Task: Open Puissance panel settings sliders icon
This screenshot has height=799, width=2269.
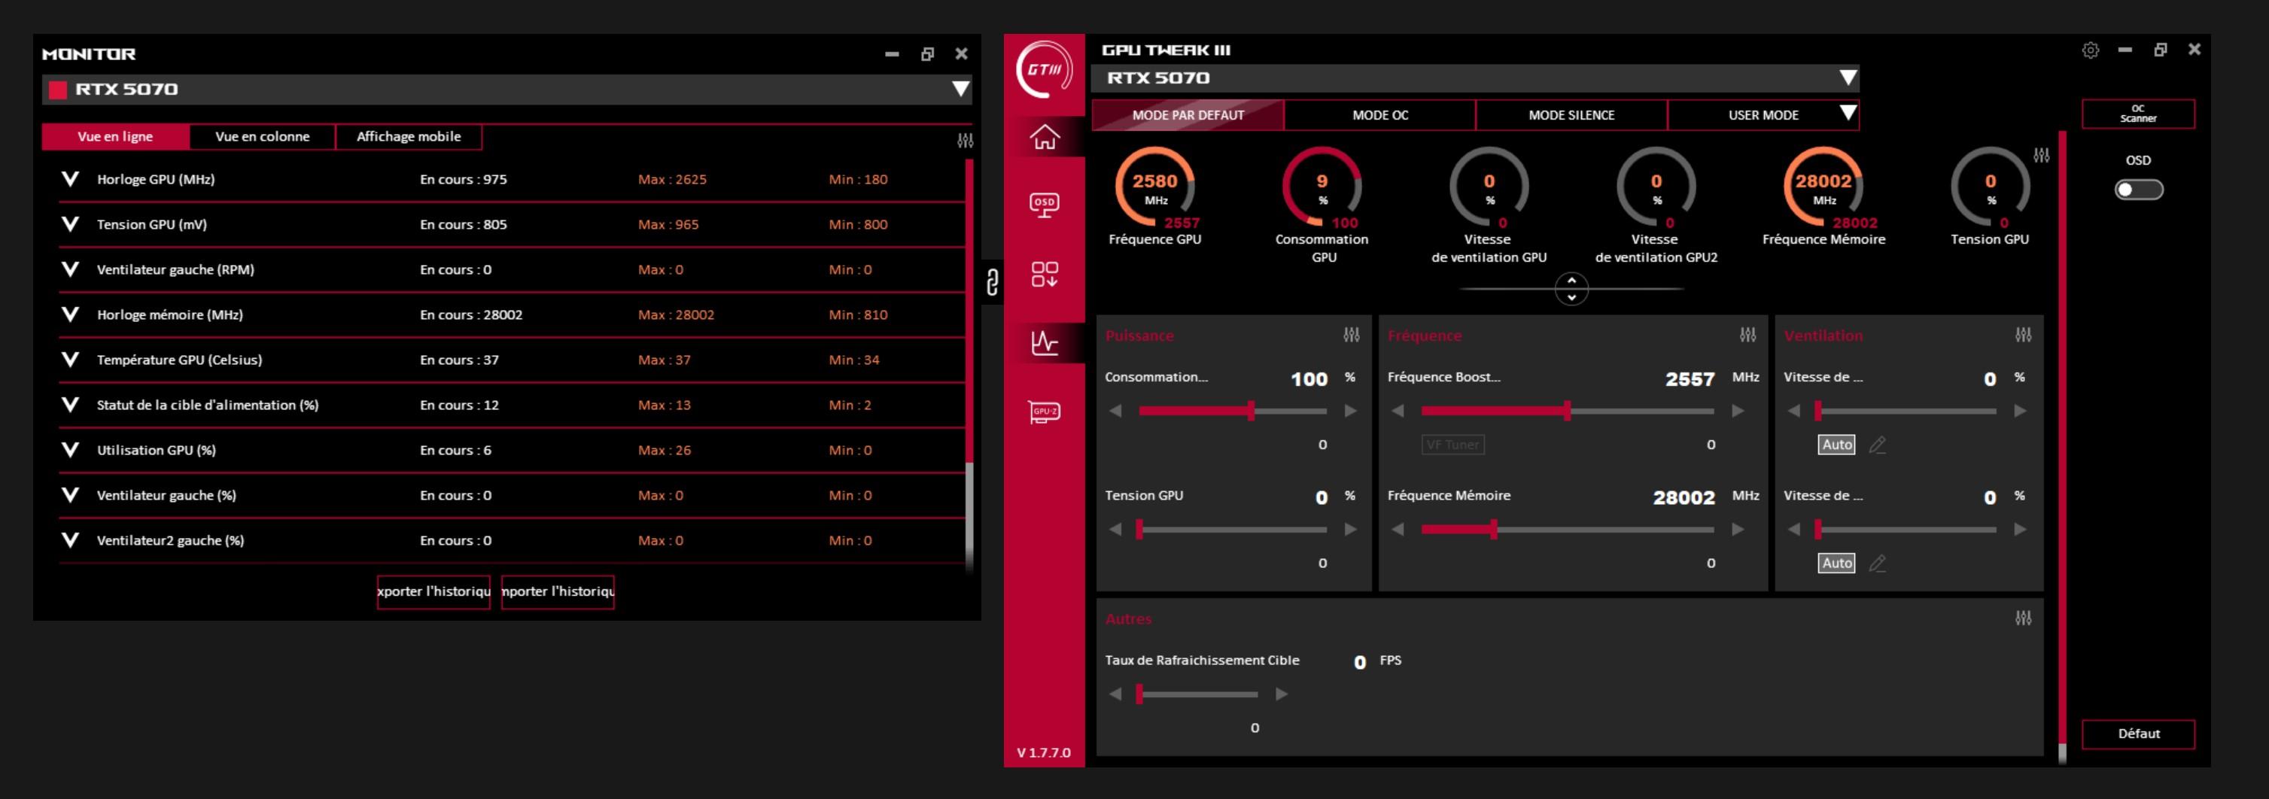Action: 1351,335
